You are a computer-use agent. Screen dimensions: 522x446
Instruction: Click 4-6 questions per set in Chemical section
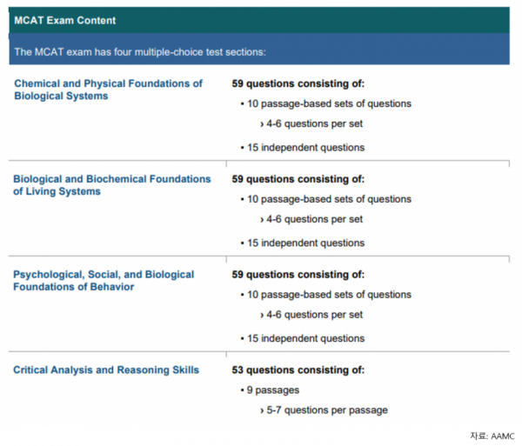[311, 123]
